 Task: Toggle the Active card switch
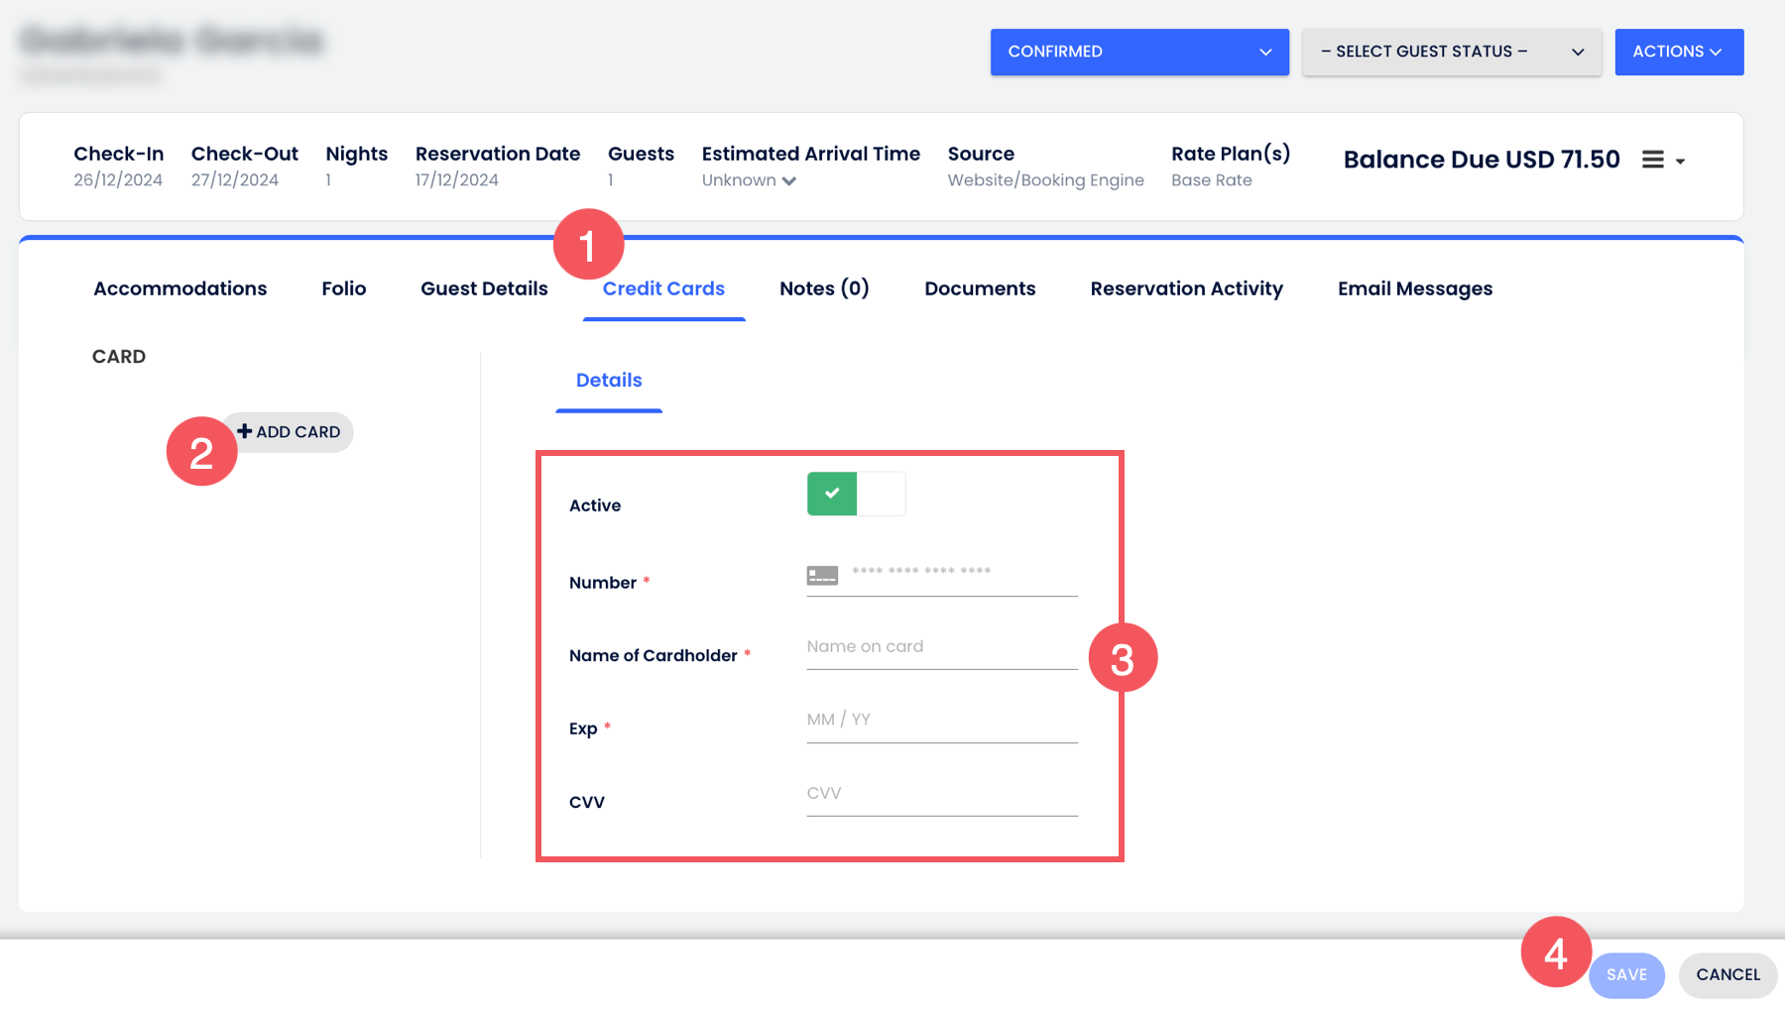[856, 494]
